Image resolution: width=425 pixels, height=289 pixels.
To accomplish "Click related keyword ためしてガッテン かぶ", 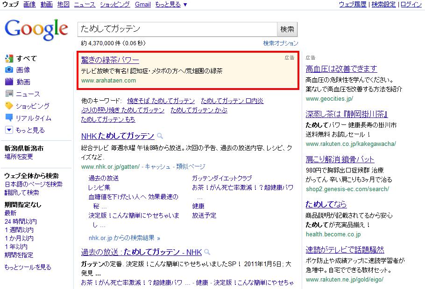I will 199,110.
